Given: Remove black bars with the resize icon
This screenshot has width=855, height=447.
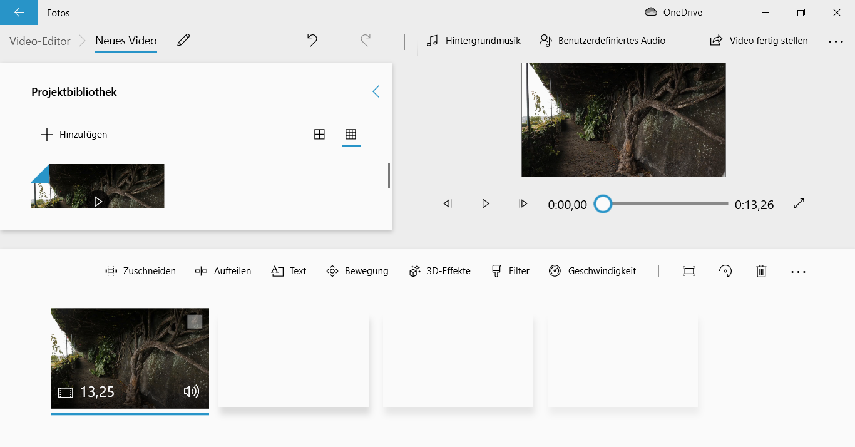Looking at the screenshot, I should tap(689, 271).
